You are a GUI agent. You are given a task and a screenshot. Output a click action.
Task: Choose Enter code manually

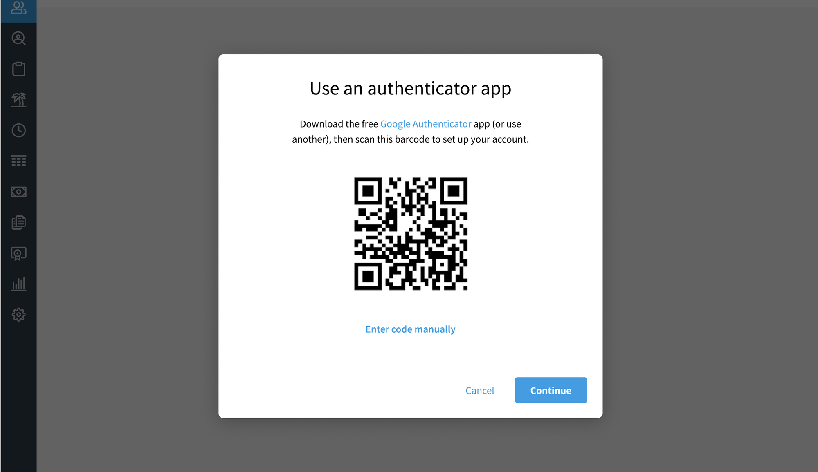pyautogui.click(x=410, y=329)
